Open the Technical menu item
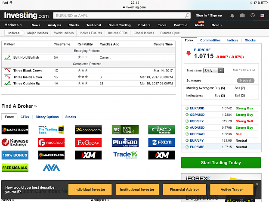Screen dimensions: 269x202 [94, 25]
